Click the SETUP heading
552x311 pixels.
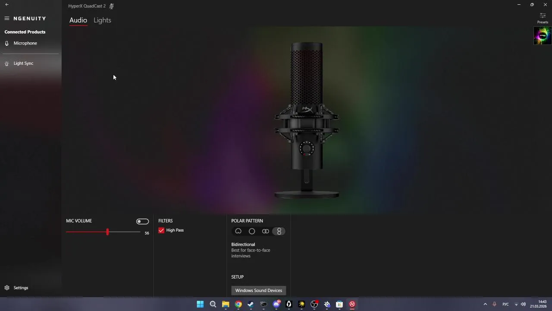point(237,277)
